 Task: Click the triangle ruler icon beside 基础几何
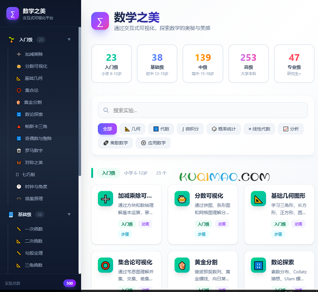pos(19,78)
